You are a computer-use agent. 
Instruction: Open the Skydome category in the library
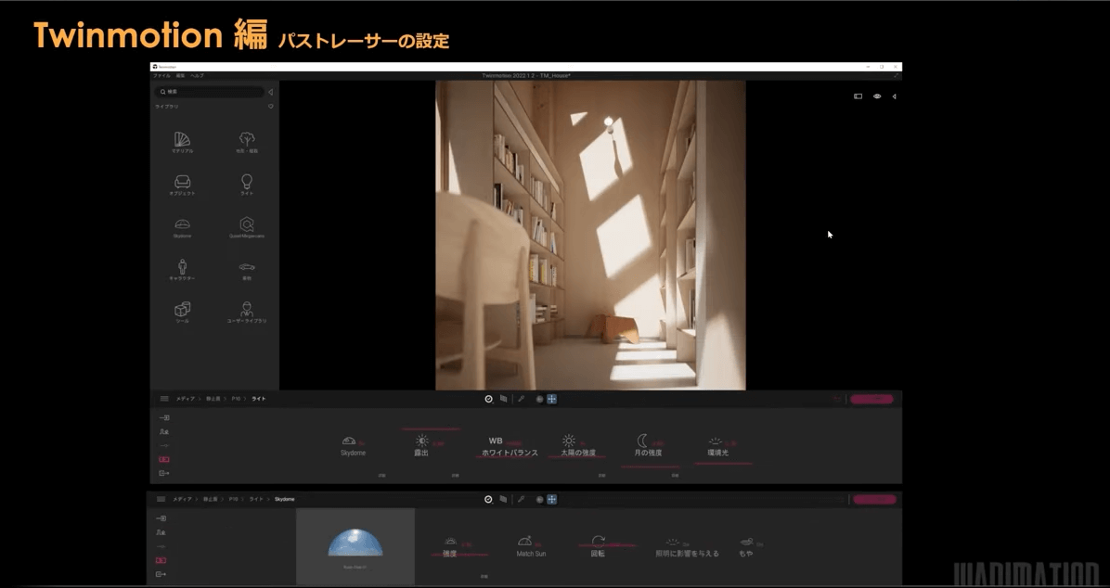tap(182, 227)
